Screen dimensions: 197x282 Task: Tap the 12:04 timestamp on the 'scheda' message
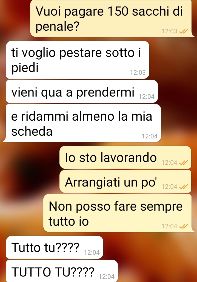150,136
